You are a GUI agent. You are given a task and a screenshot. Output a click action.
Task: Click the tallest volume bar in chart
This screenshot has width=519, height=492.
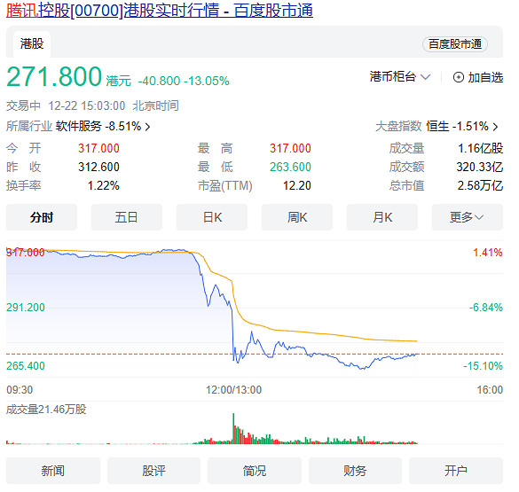point(233,428)
